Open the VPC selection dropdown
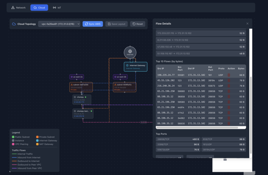Image resolution: width=268 pixels, height=175 pixels. (59, 24)
